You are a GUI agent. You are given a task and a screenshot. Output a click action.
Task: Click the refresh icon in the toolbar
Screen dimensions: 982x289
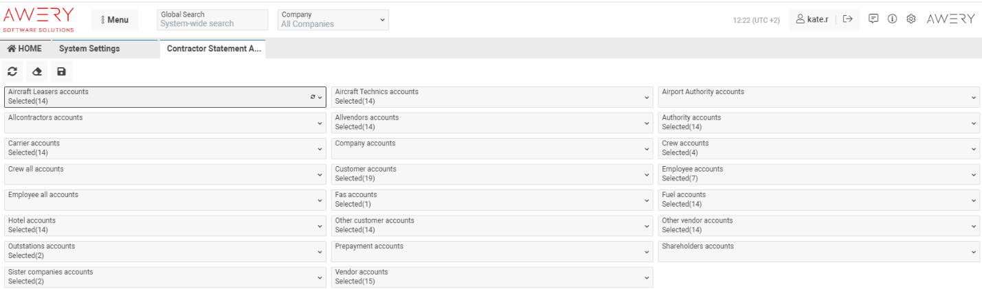(12, 71)
